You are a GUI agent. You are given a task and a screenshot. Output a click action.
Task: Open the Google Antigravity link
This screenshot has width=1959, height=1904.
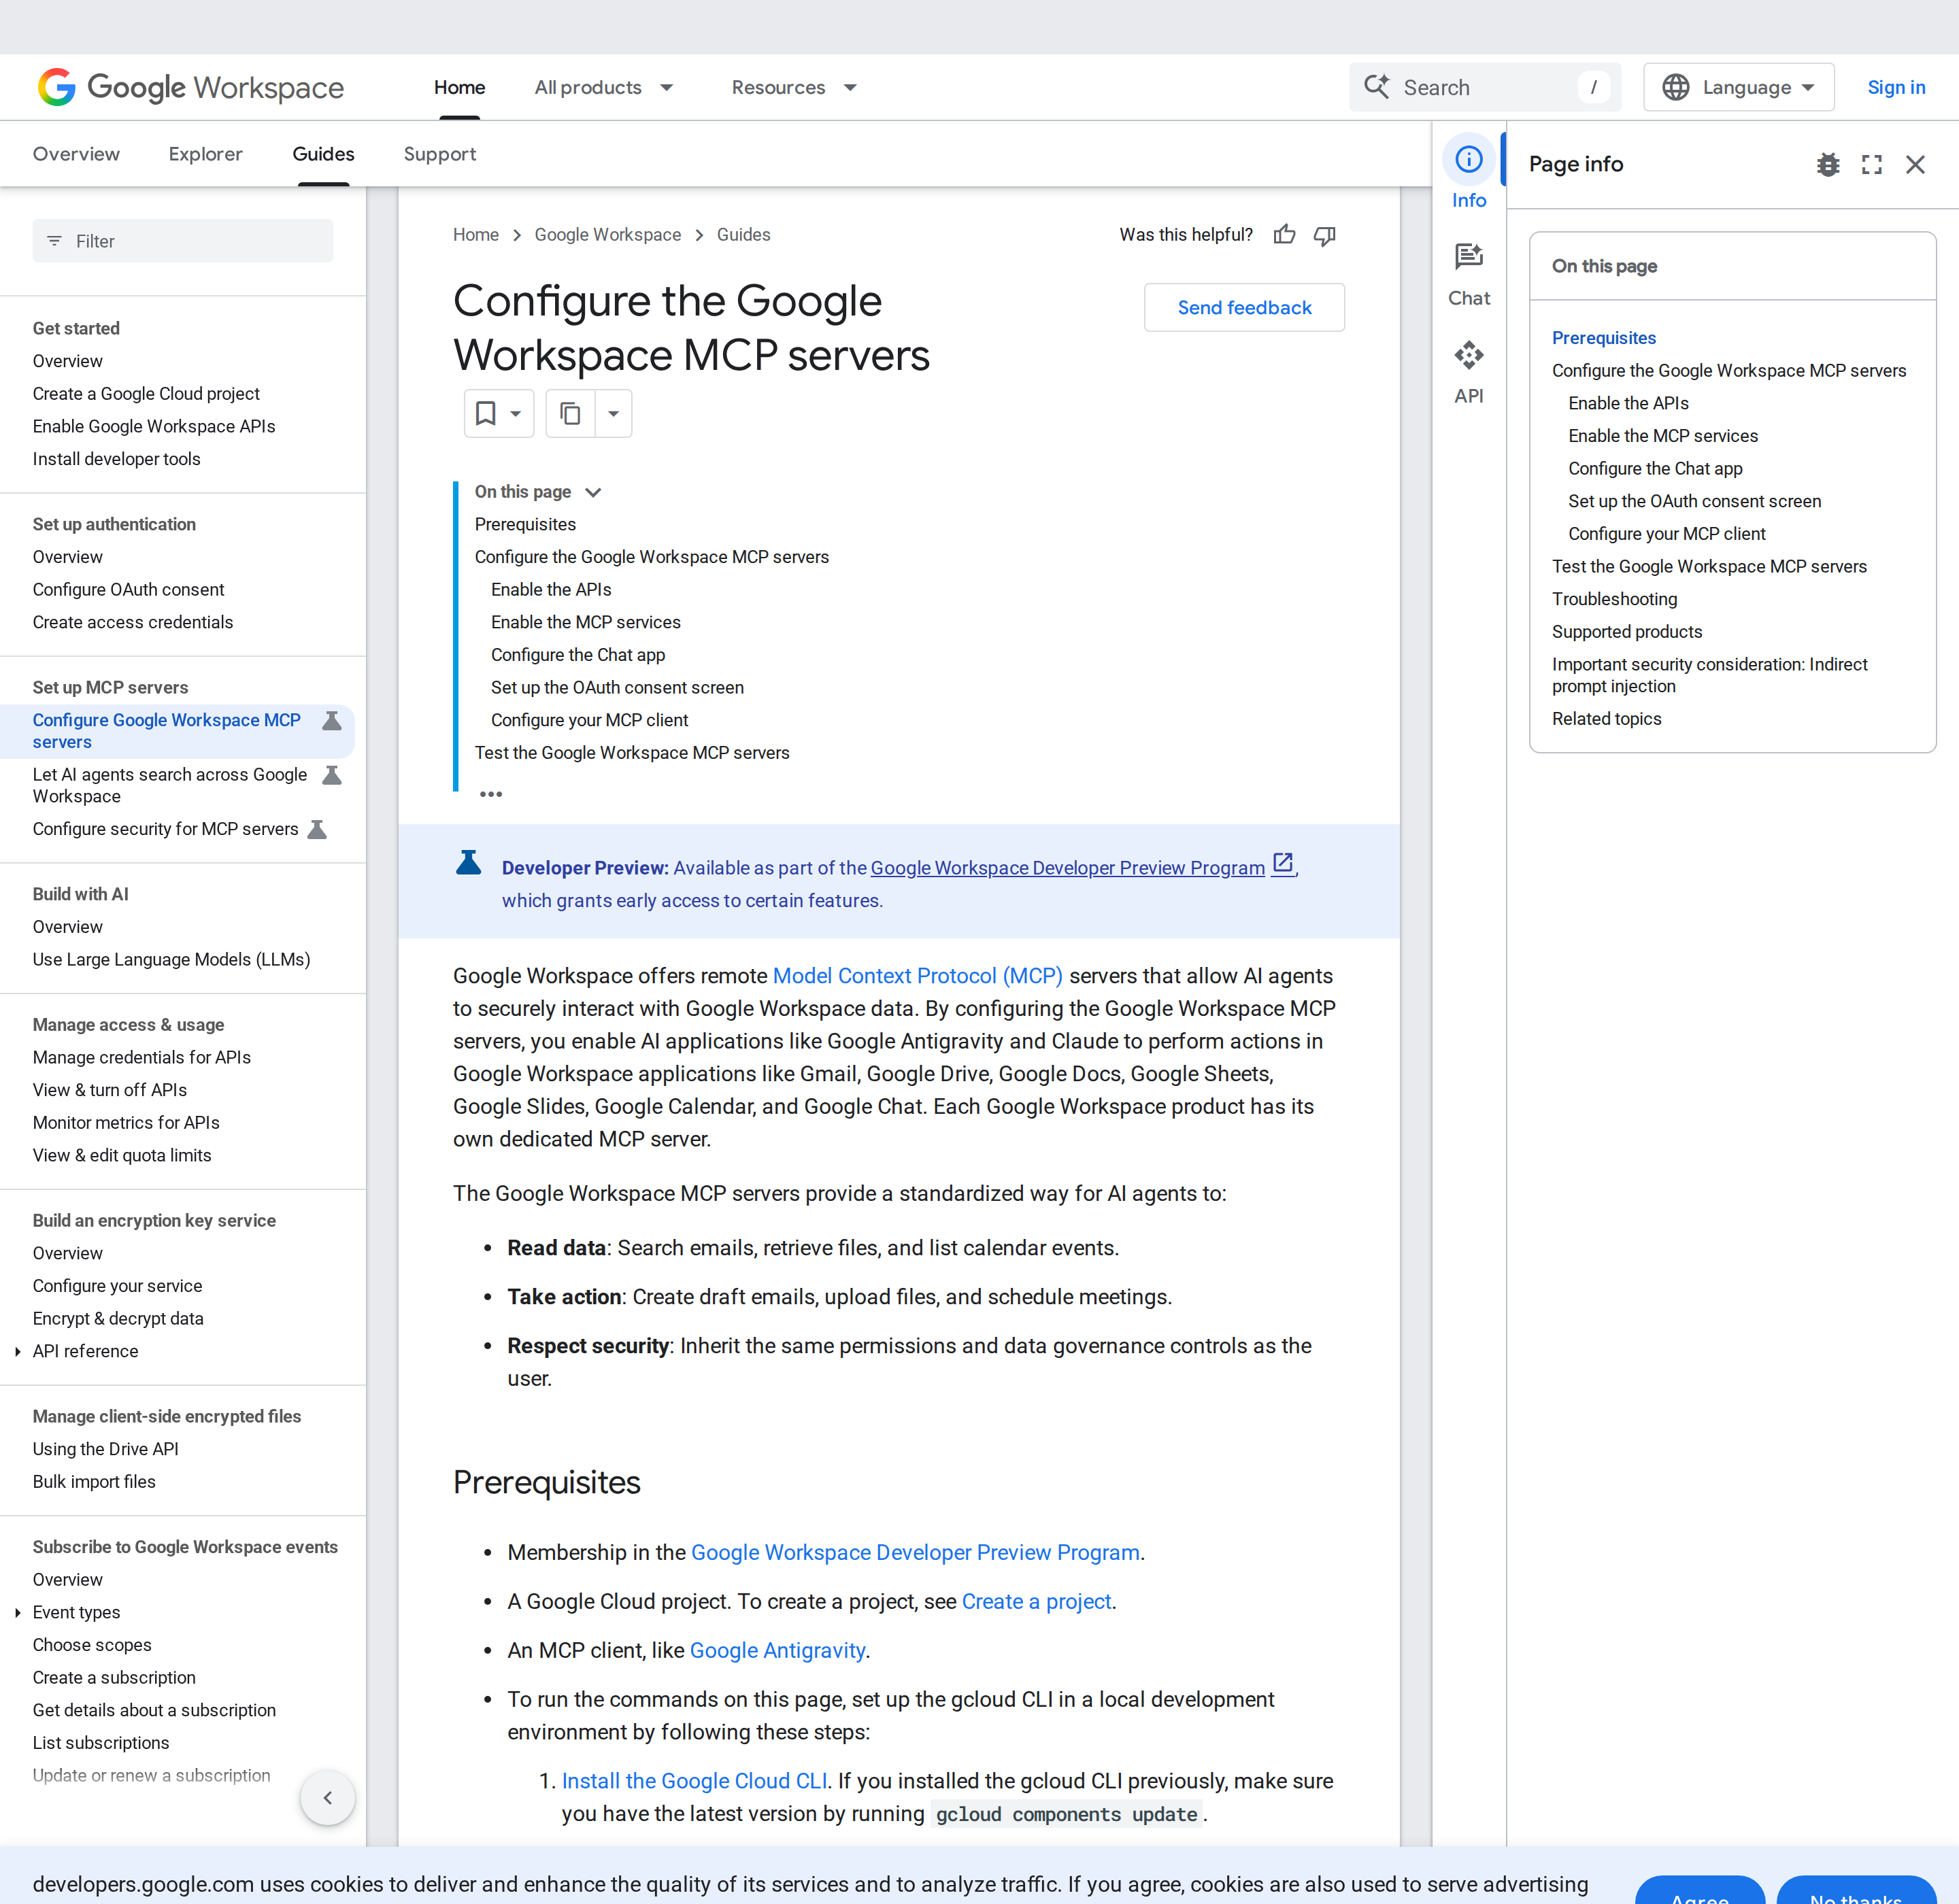coord(777,1650)
